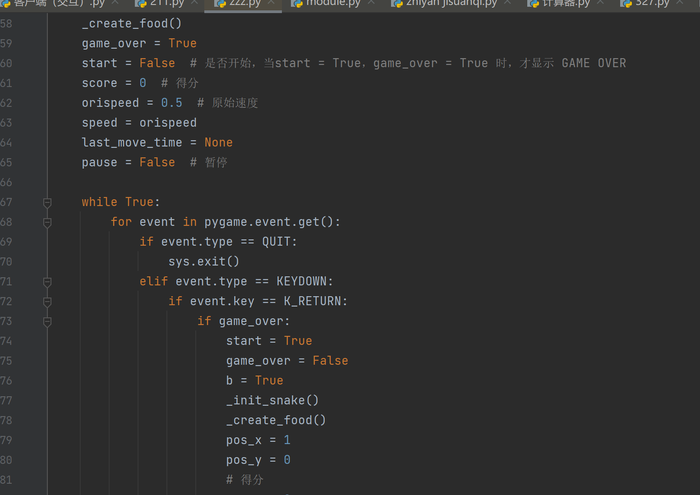Close the 327.py tab
This screenshot has width=700, height=495.
pyautogui.click(x=680, y=2)
